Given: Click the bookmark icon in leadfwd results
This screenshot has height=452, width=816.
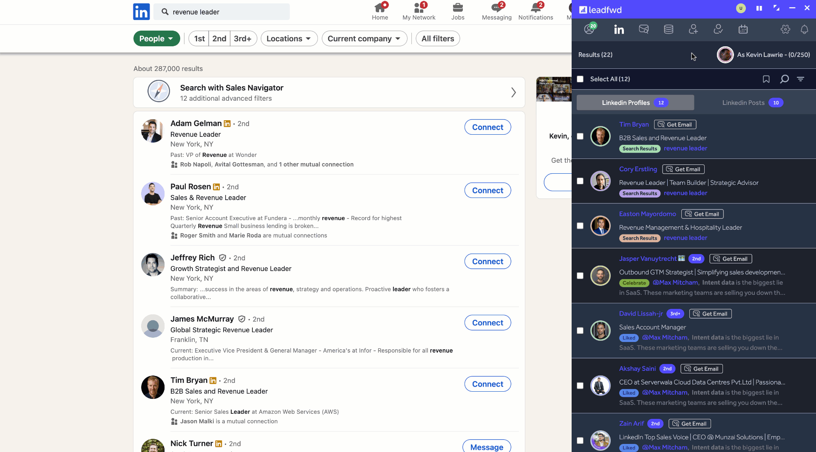Looking at the screenshot, I should tap(766, 79).
